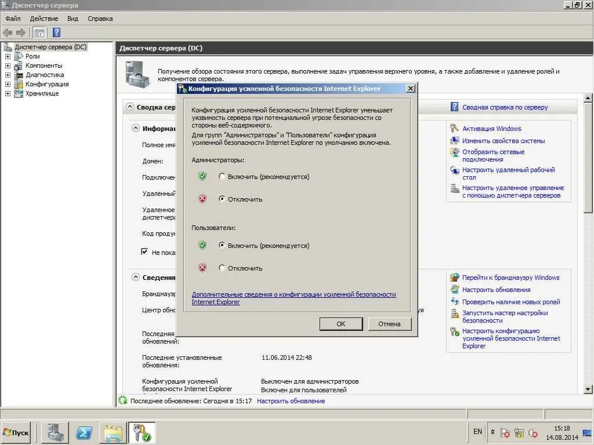This screenshot has height=445, width=594.
Task: Click the show/hide console tree toolbar icon
Action: point(39,32)
